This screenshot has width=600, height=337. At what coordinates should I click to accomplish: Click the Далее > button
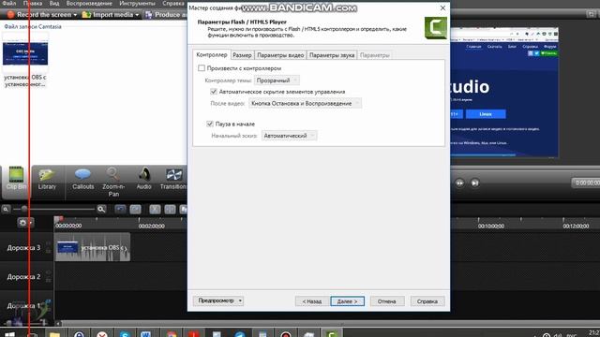[x=347, y=301]
